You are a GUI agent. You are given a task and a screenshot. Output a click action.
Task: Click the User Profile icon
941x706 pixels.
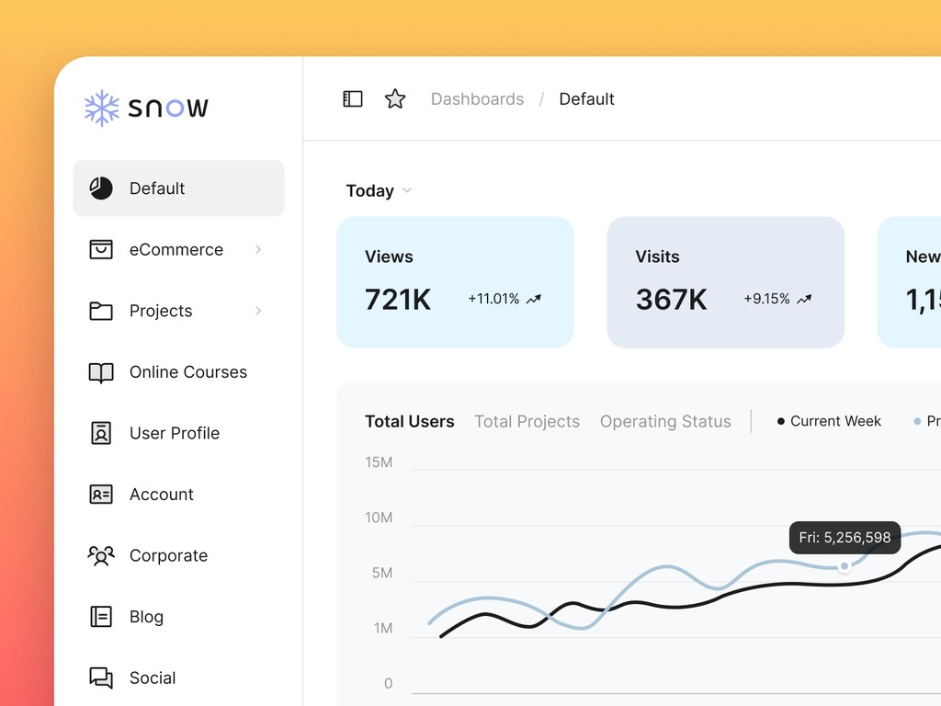[x=101, y=433]
